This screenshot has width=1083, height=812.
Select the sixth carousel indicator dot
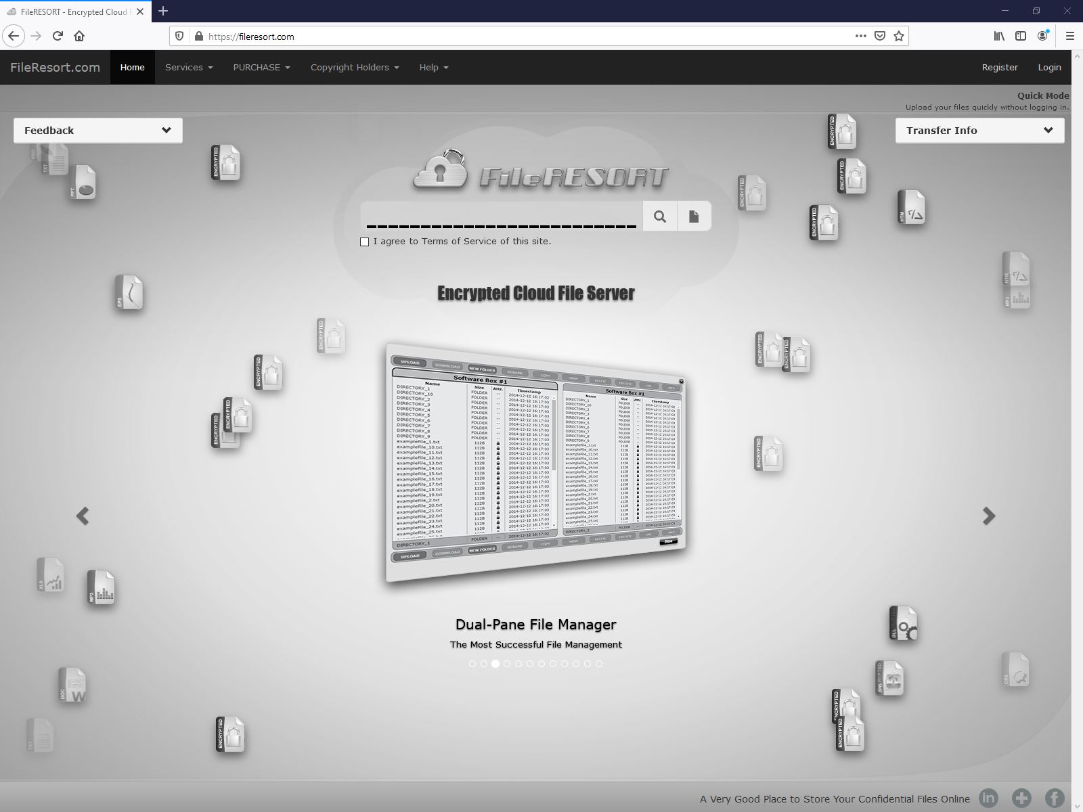[x=530, y=664]
